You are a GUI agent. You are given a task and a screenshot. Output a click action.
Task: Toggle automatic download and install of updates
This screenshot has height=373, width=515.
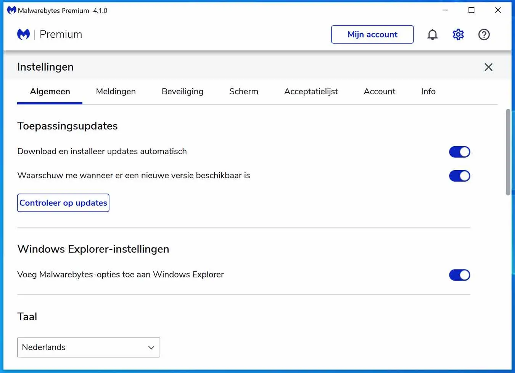coord(459,152)
